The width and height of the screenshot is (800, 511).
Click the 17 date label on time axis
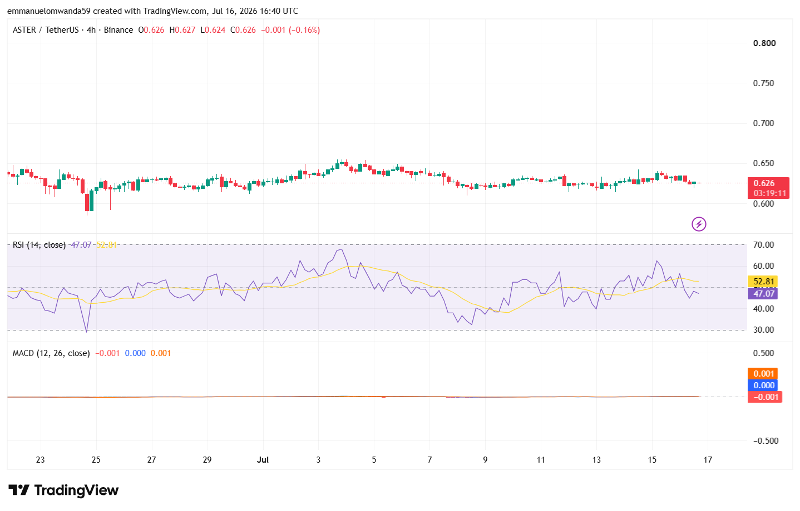click(x=708, y=460)
